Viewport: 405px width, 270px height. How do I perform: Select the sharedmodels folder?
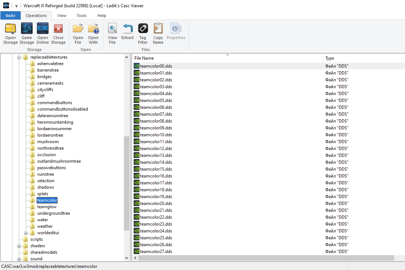click(44, 252)
